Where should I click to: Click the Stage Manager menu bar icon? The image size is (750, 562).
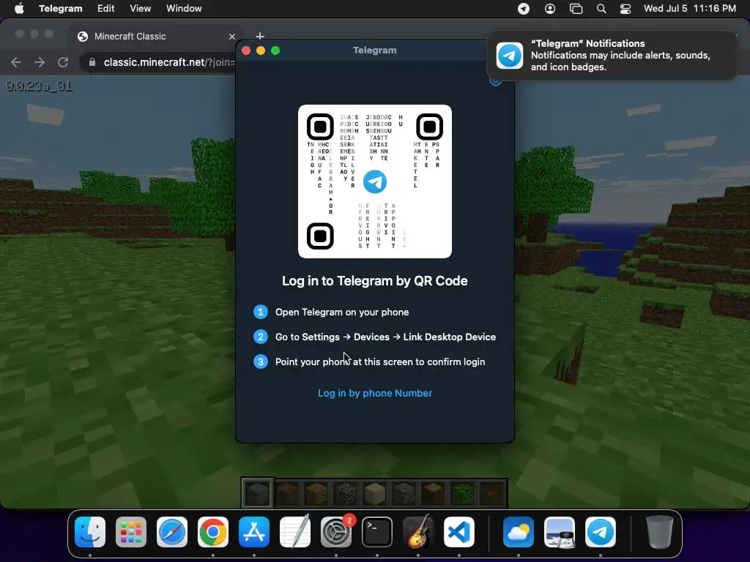click(576, 9)
